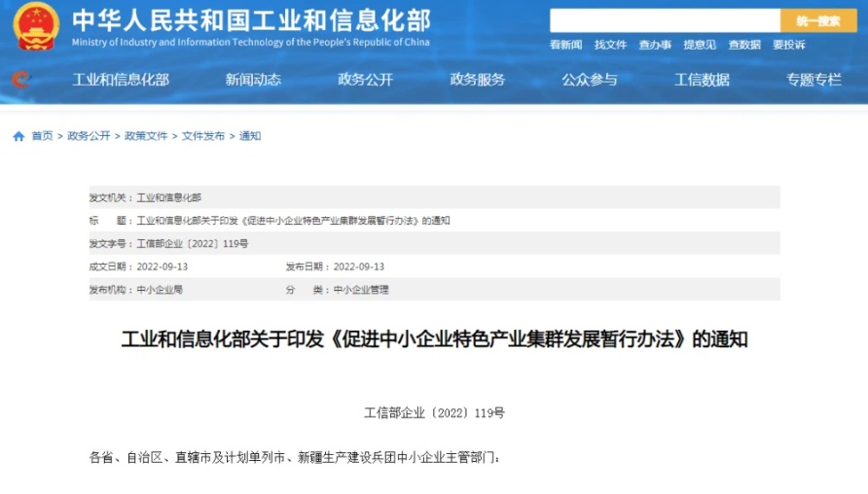Select 发布机构 value 中小企业局
This screenshot has width=868, height=494.
pos(160,290)
